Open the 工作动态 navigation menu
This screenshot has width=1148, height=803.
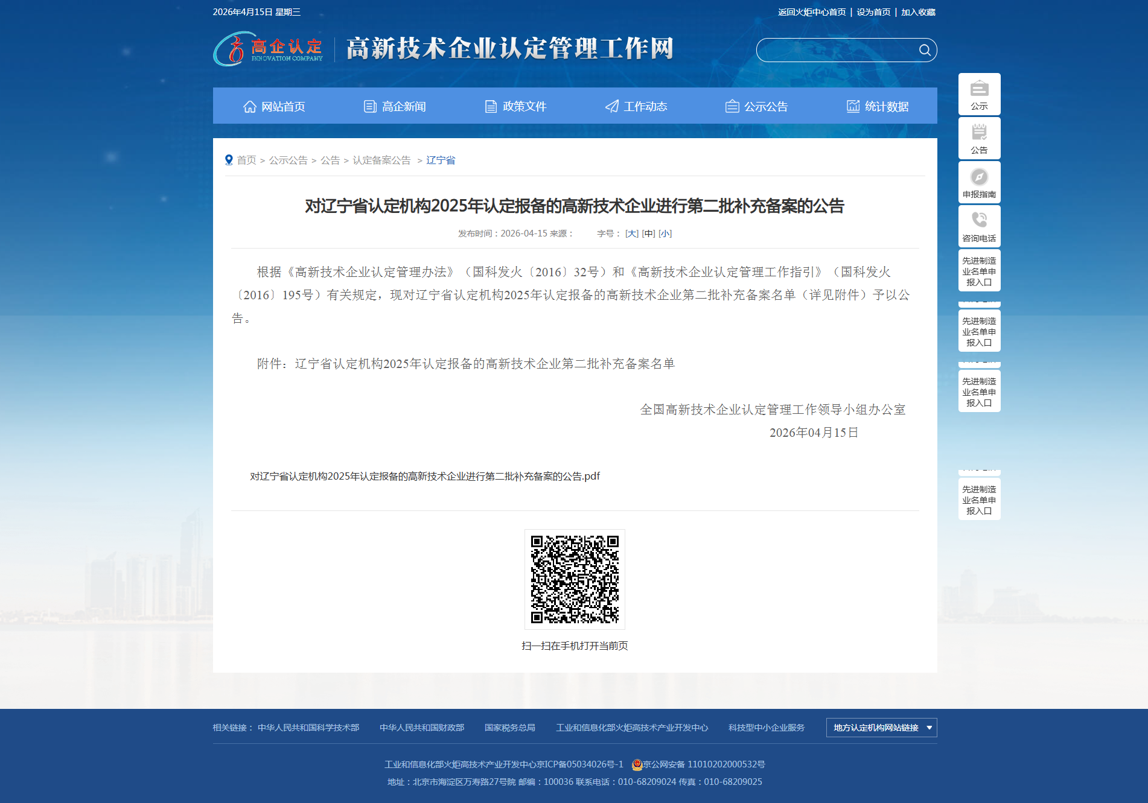[x=637, y=107]
